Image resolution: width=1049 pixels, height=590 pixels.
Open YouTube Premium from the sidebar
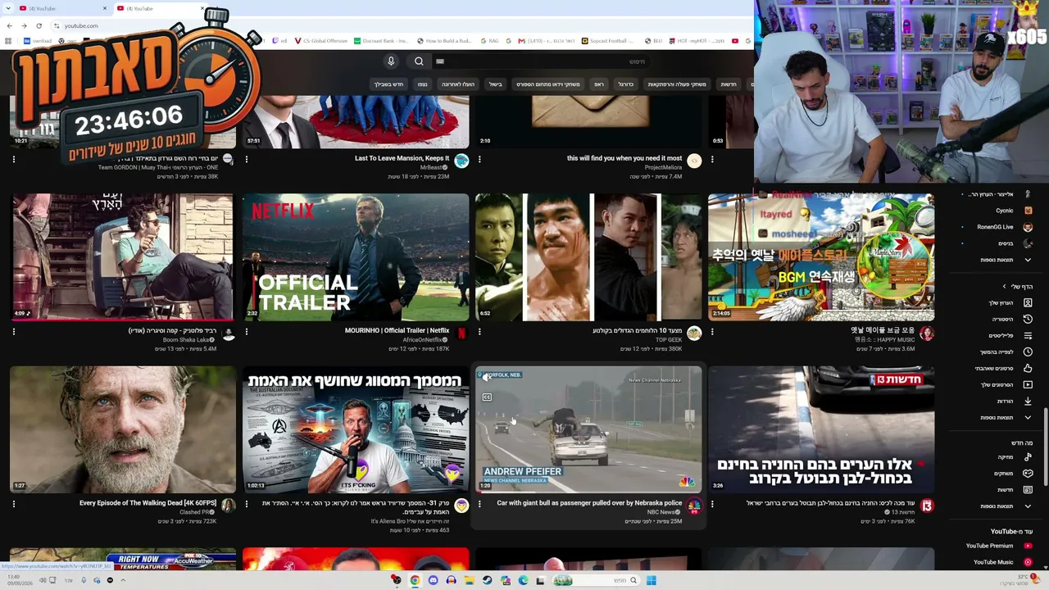tap(998, 546)
